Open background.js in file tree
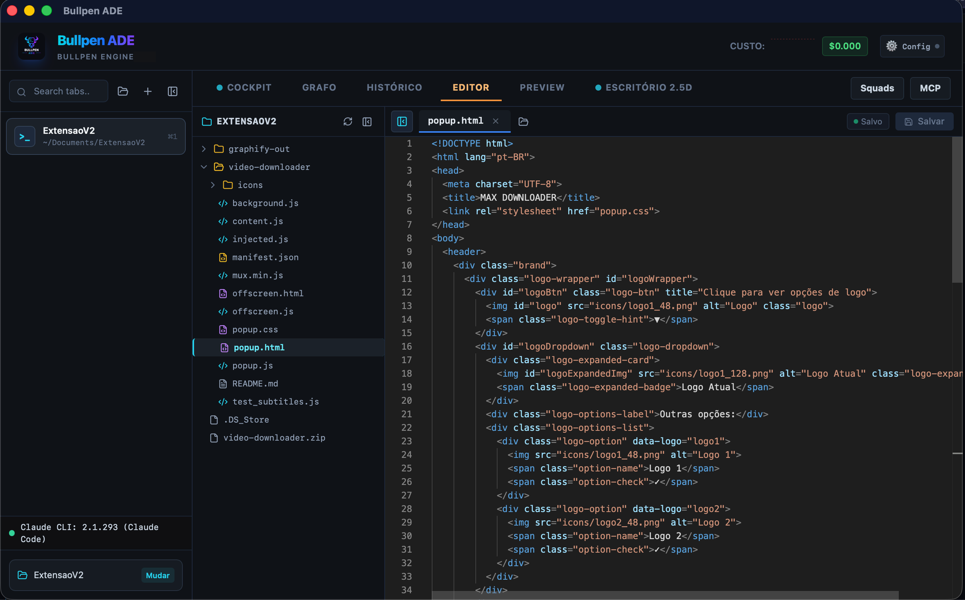The height and width of the screenshot is (600, 965). [x=265, y=203]
